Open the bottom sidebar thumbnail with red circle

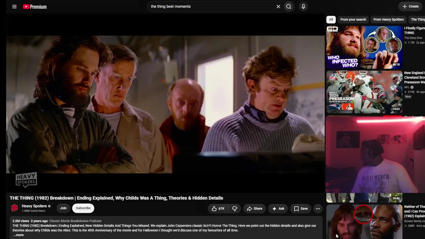click(364, 222)
